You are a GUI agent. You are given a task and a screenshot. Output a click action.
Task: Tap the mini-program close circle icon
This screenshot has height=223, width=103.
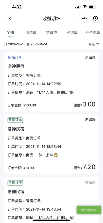click(x=95, y=18)
